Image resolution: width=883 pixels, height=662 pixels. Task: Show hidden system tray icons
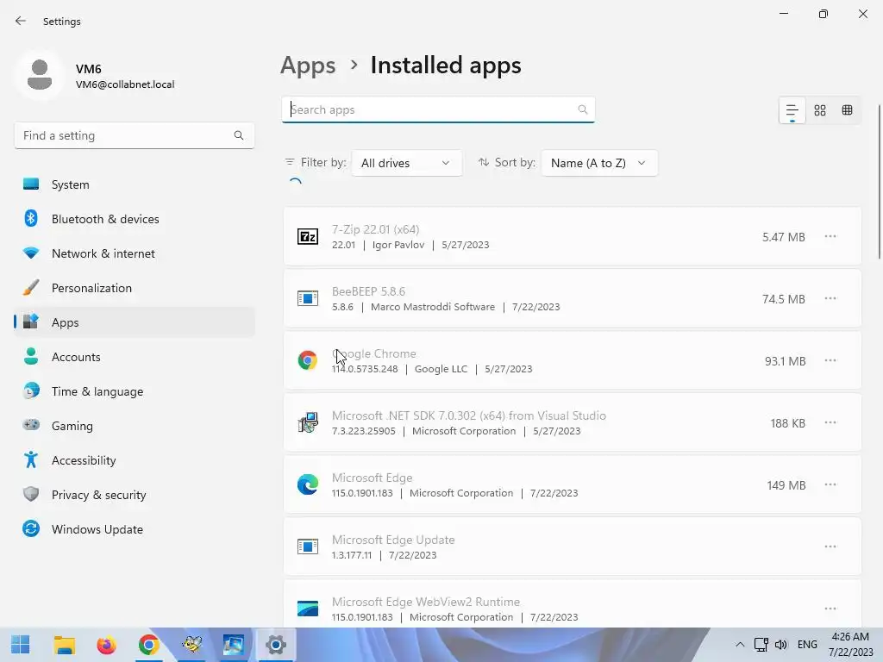click(x=740, y=645)
